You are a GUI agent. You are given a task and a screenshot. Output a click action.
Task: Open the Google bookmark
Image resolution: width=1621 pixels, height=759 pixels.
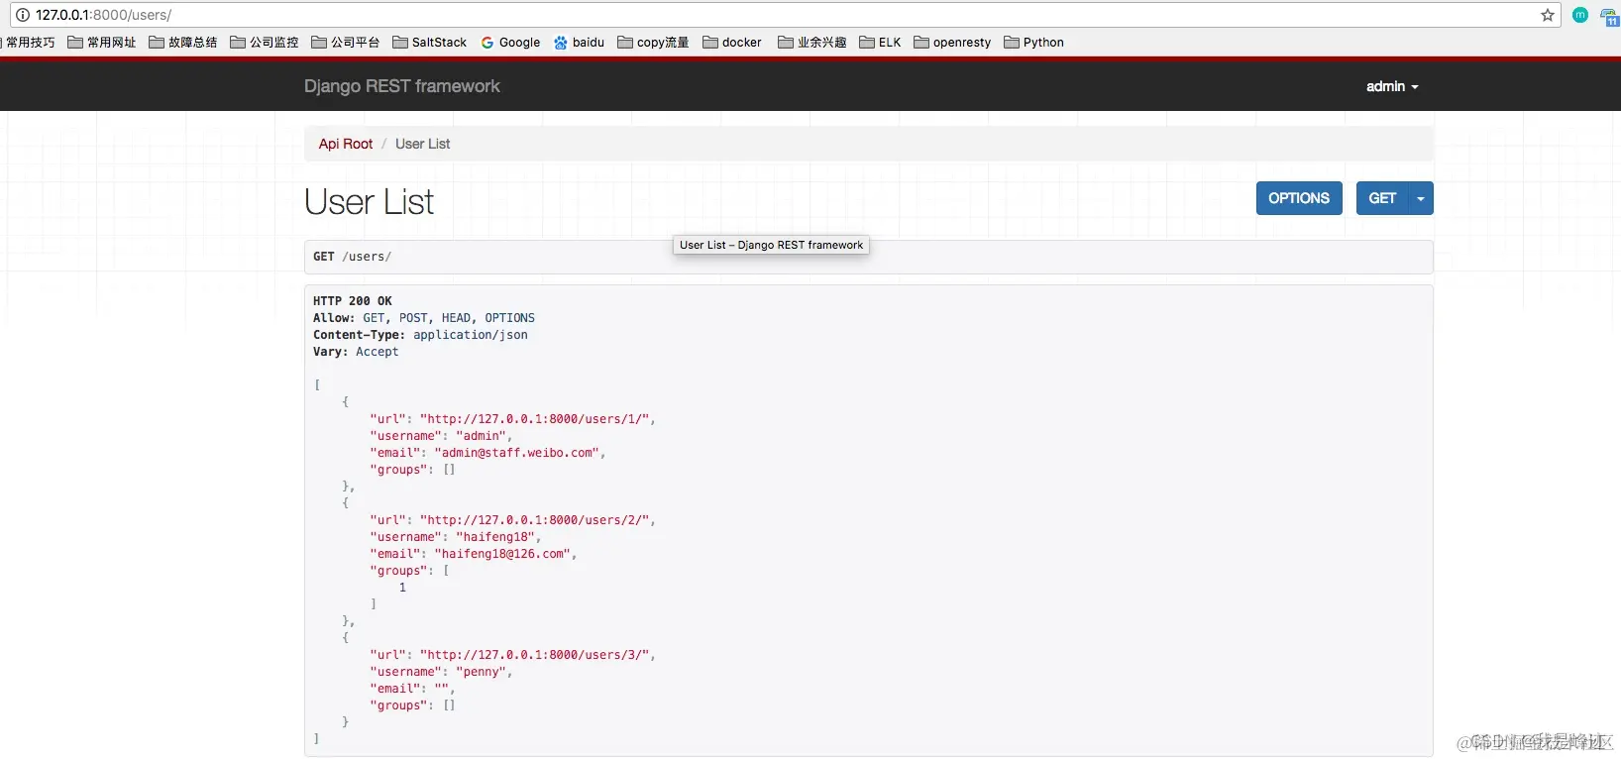click(x=510, y=43)
